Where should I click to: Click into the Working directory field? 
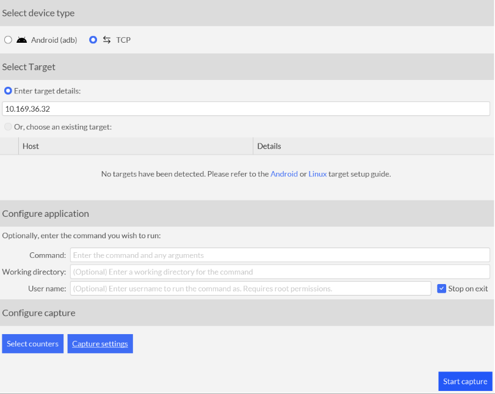click(280, 272)
